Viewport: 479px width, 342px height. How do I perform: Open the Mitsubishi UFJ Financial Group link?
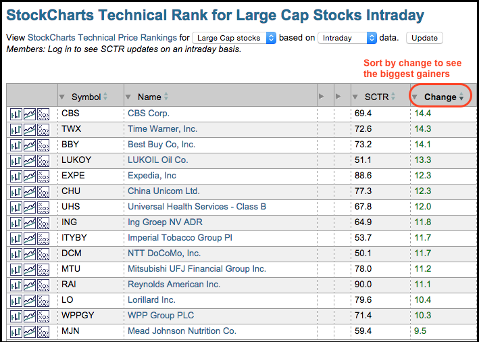pyautogui.click(x=197, y=269)
